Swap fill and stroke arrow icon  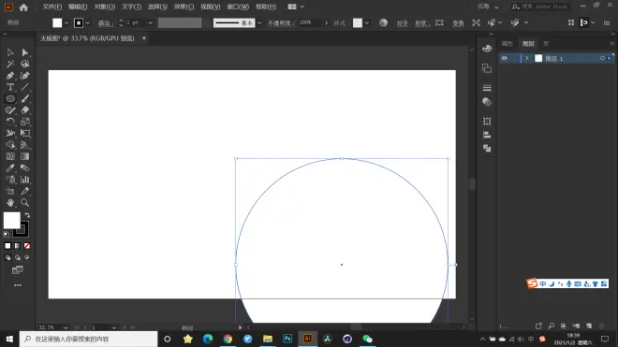27,215
